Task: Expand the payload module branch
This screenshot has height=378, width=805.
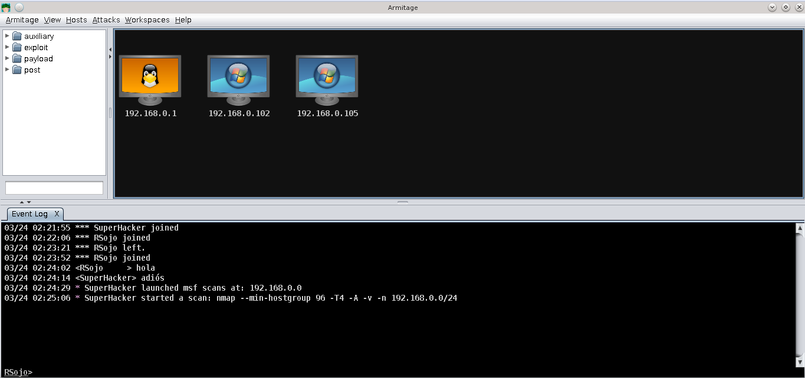Action: click(7, 58)
